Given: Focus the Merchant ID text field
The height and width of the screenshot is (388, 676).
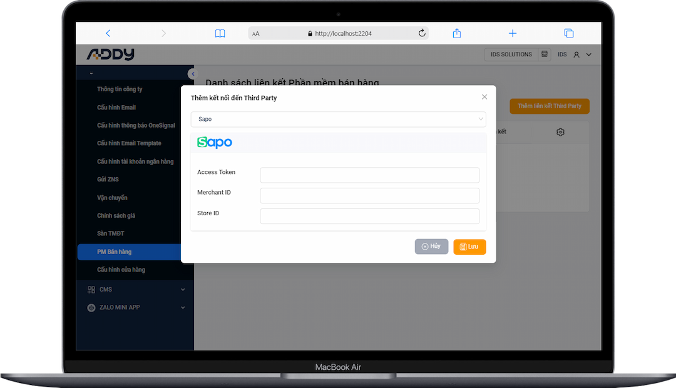Looking at the screenshot, I should point(369,196).
